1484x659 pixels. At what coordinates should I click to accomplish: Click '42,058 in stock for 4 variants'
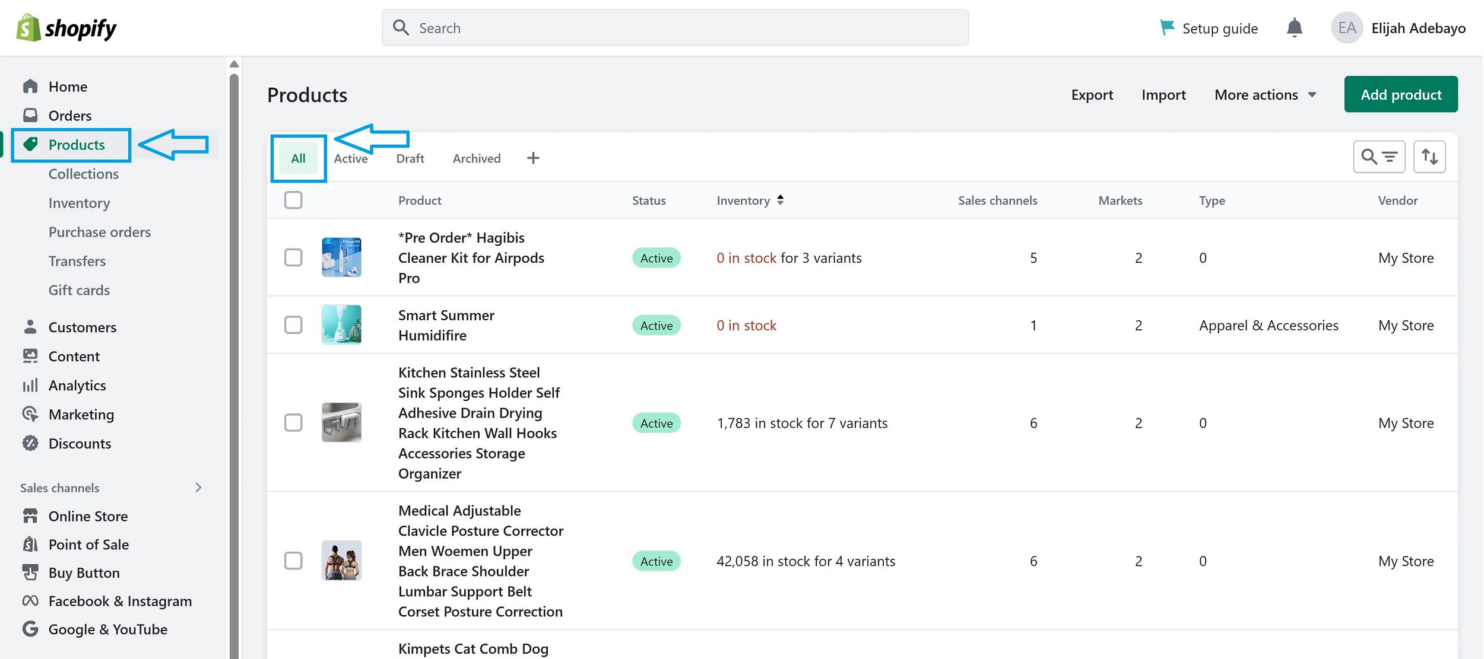pyautogui.click(x=806, y=561)
